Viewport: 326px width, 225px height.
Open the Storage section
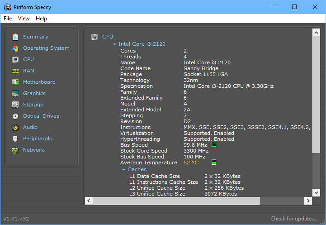coord(33,105)
